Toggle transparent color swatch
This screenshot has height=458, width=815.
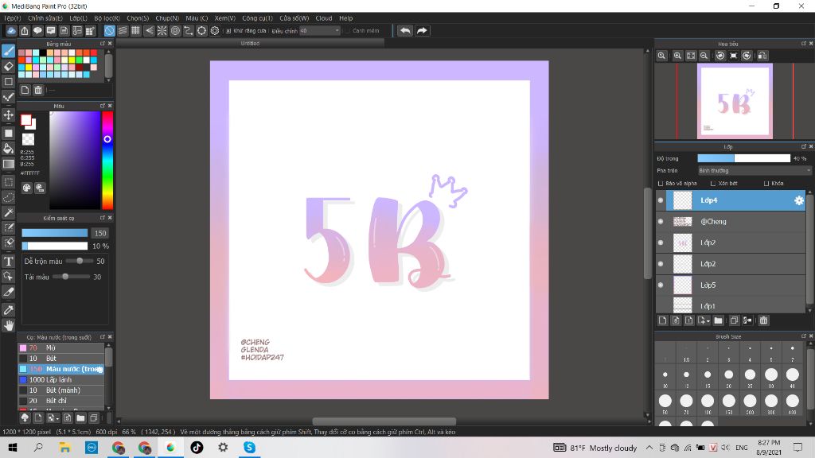28,139
